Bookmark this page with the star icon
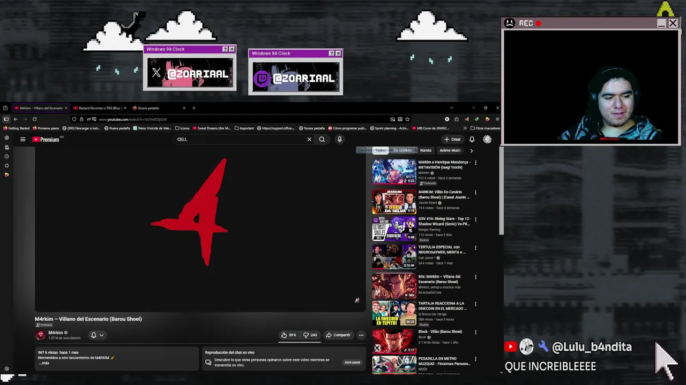 (407, 119)
